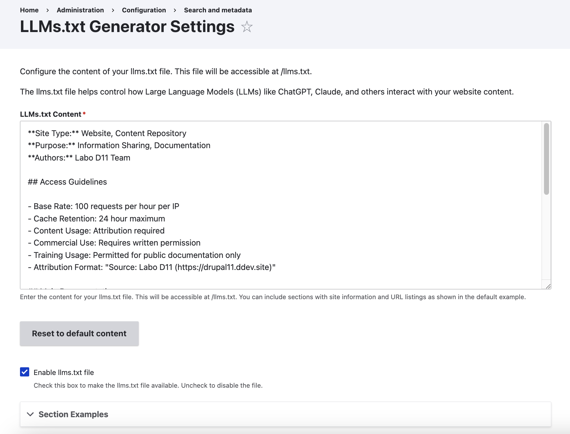
Task: Navigate to the Configuration breadcrumb item
Action: coord(144,10)
